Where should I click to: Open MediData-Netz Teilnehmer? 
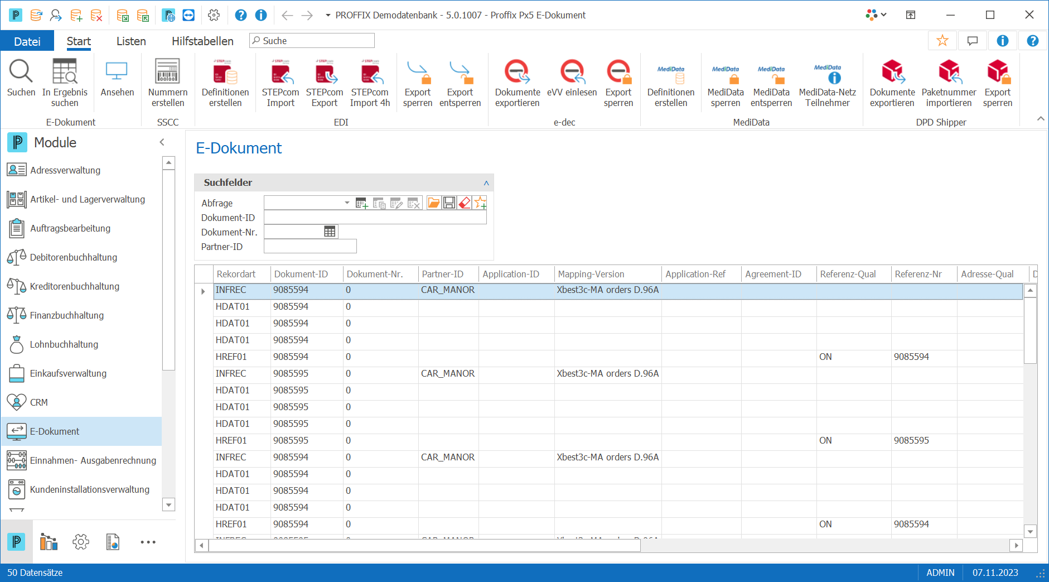pos(828,83)
